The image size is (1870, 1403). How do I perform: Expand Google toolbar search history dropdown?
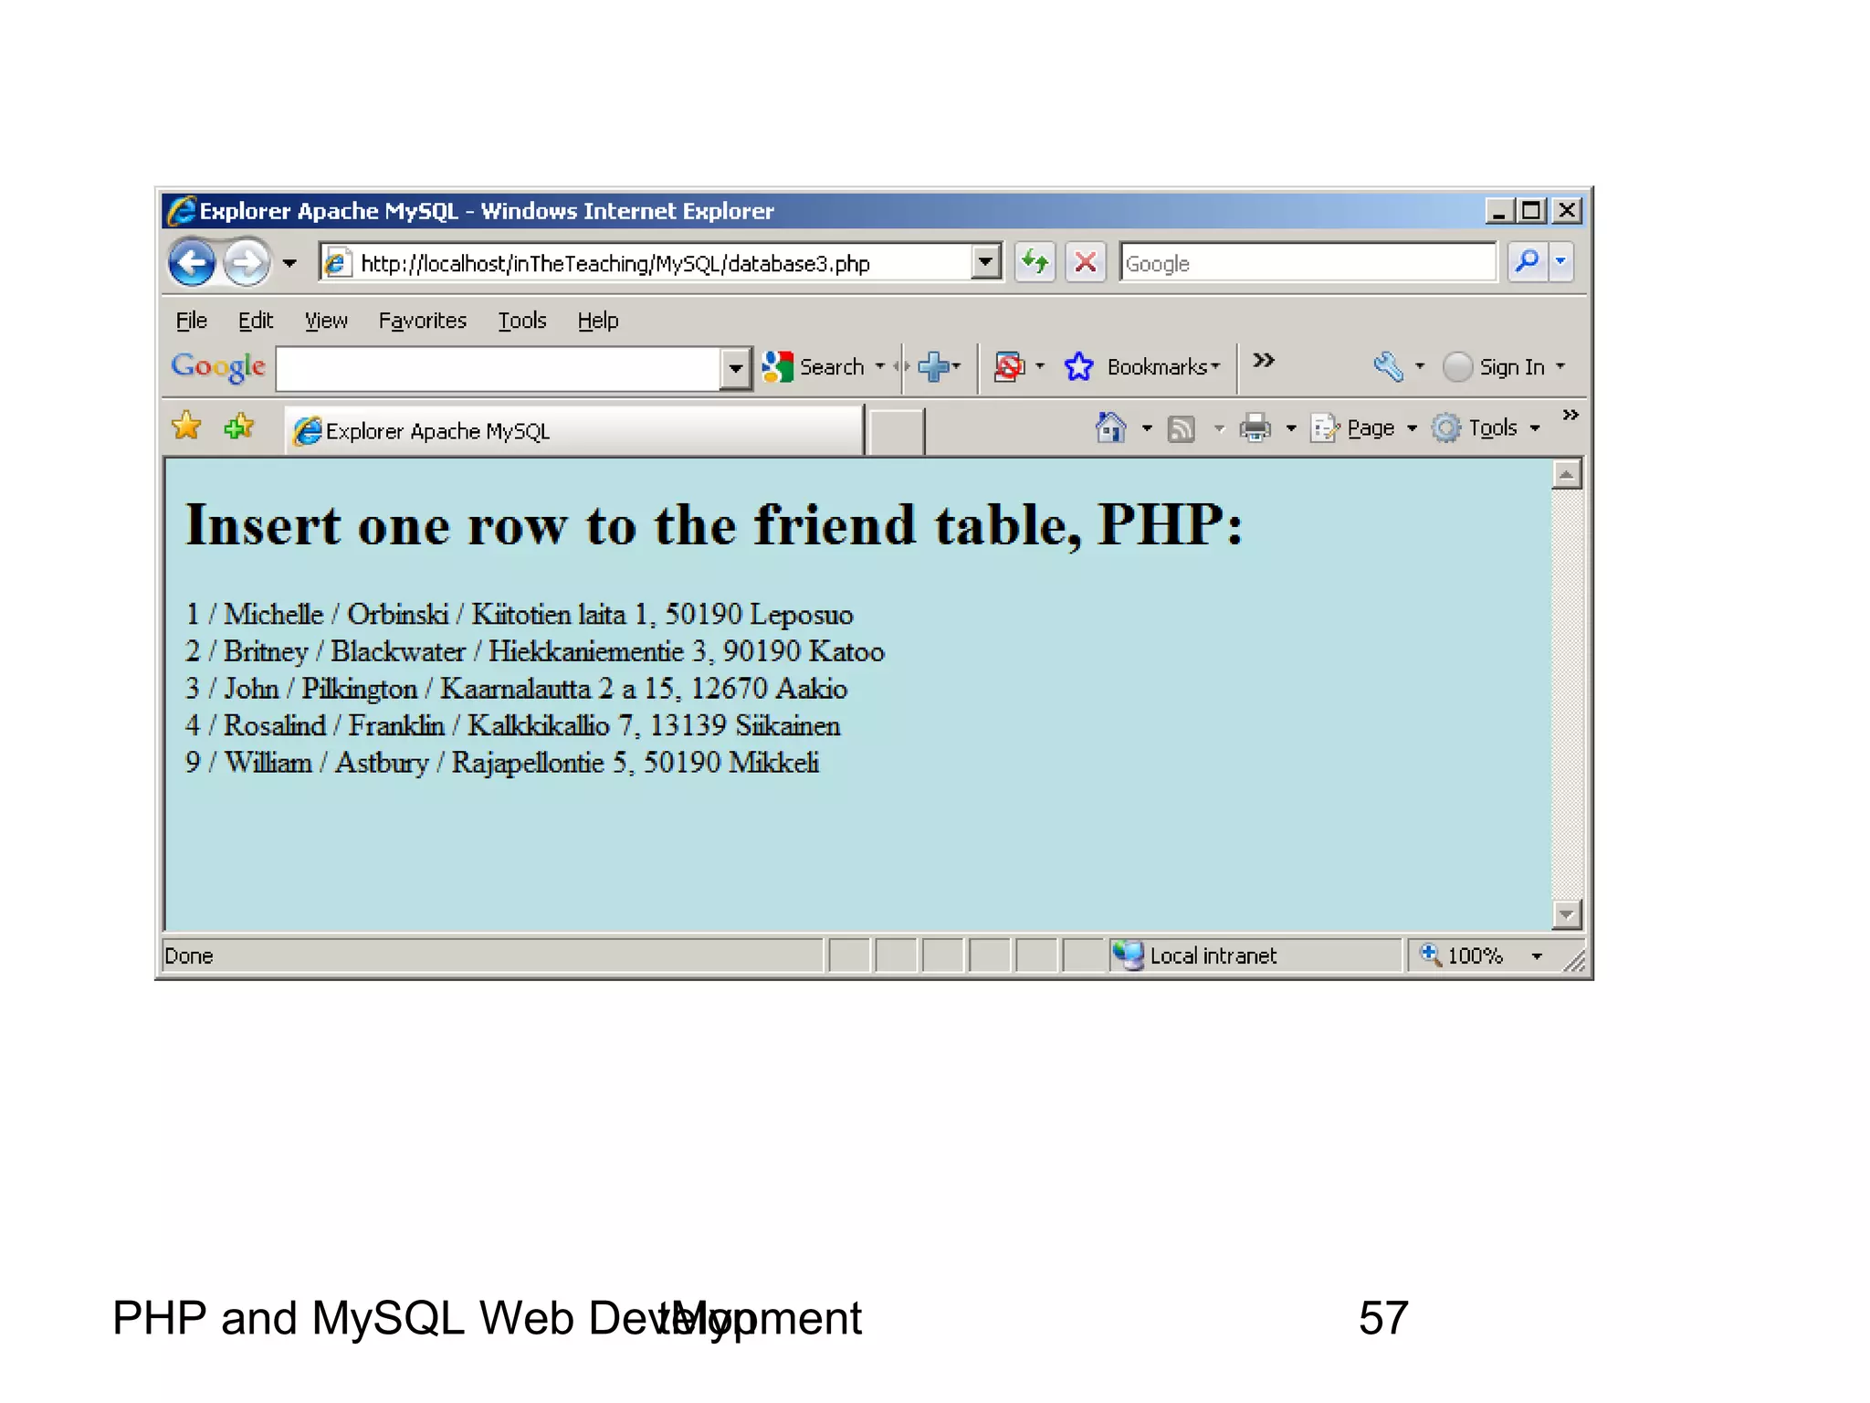735,369
